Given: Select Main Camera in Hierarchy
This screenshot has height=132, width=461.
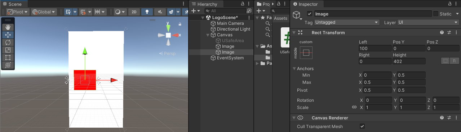Looking at the screenshot, I should click(230, 23).
